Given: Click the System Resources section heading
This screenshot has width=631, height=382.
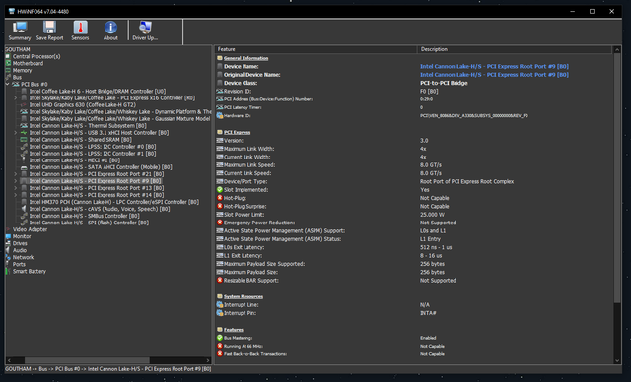Looking at the screenshot, I should [x=244, y=297].
